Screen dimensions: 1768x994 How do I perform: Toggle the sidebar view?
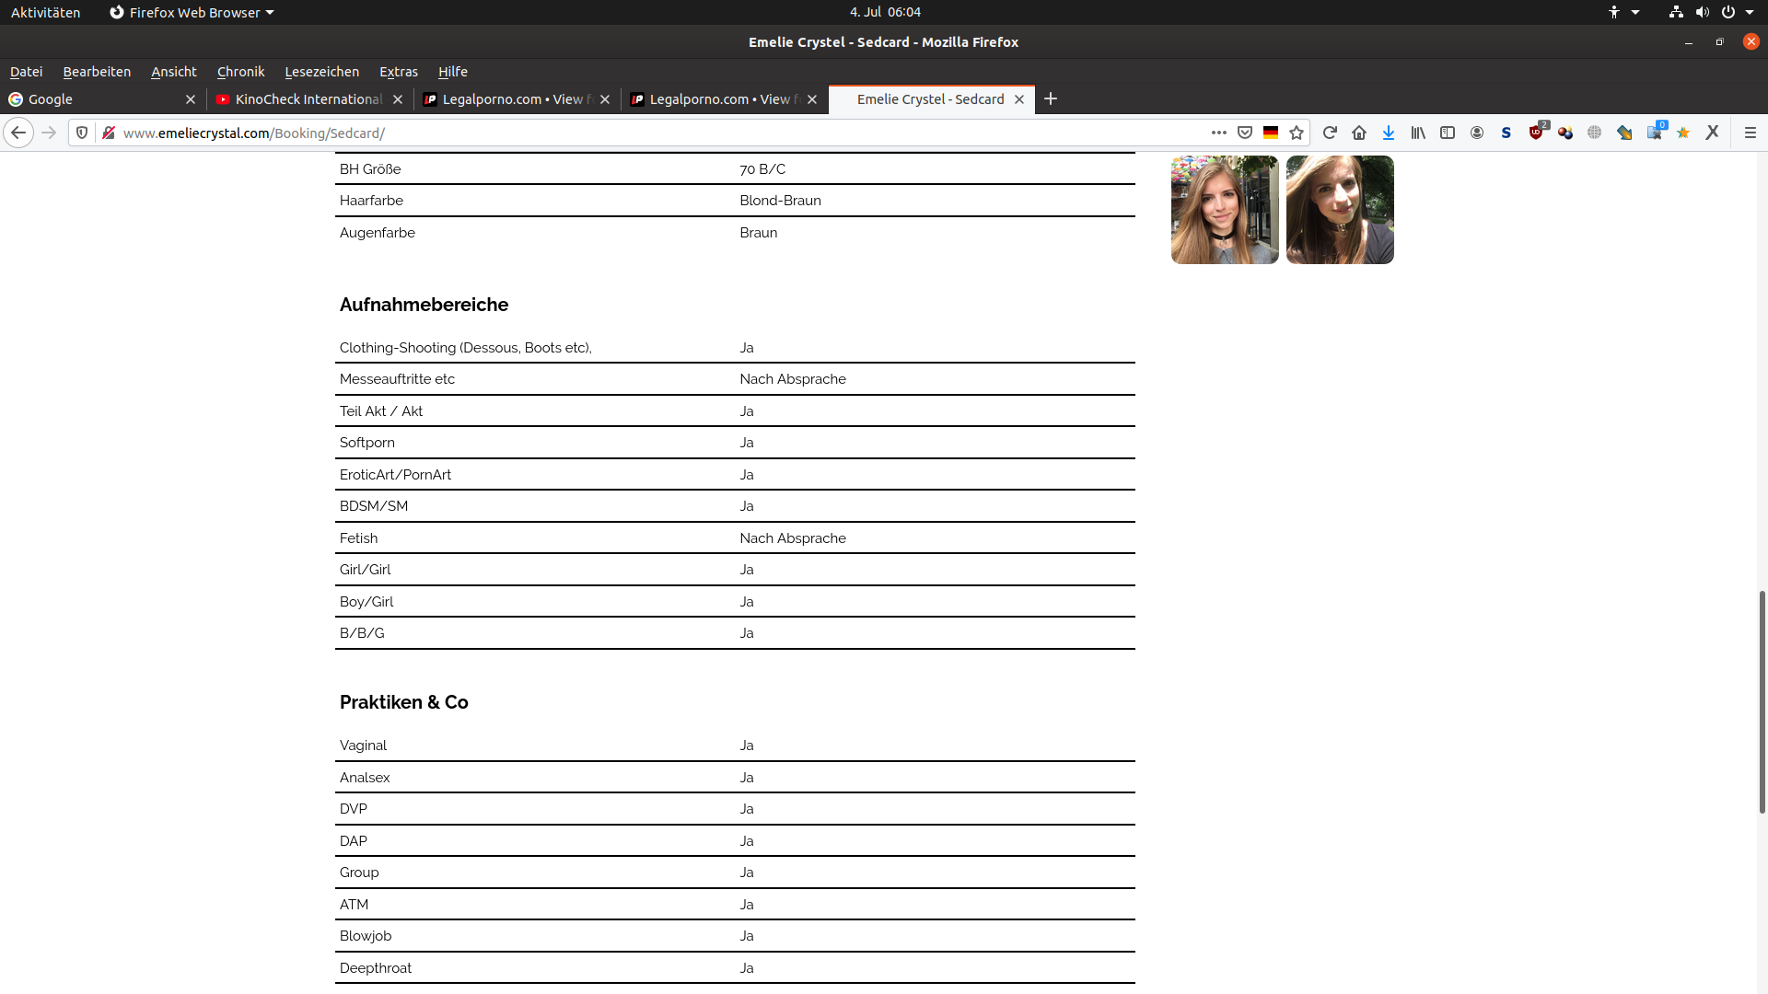[1448, 133]
